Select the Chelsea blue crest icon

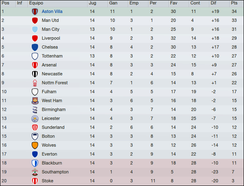[x=35, y=47]
